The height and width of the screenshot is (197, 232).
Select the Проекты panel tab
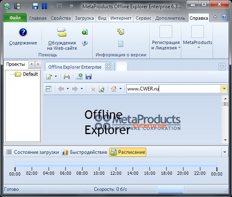[16, 64]
